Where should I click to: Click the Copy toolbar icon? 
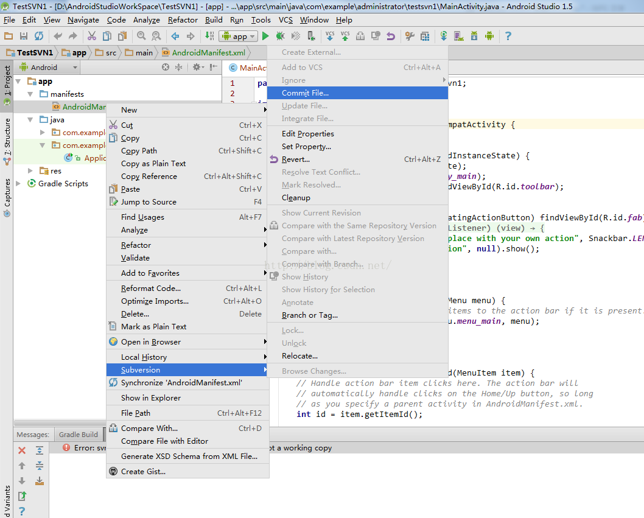click(x=107, y=36)
